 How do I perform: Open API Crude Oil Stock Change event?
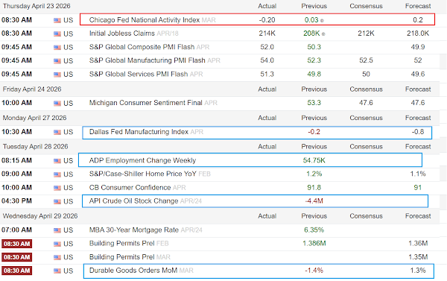coord(133,201)
